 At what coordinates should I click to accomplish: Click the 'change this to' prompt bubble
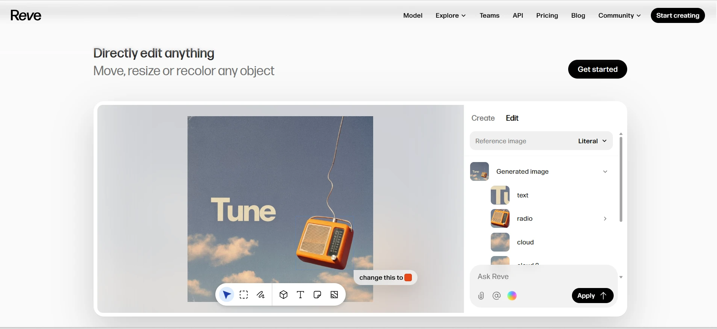tap(385, 277)
